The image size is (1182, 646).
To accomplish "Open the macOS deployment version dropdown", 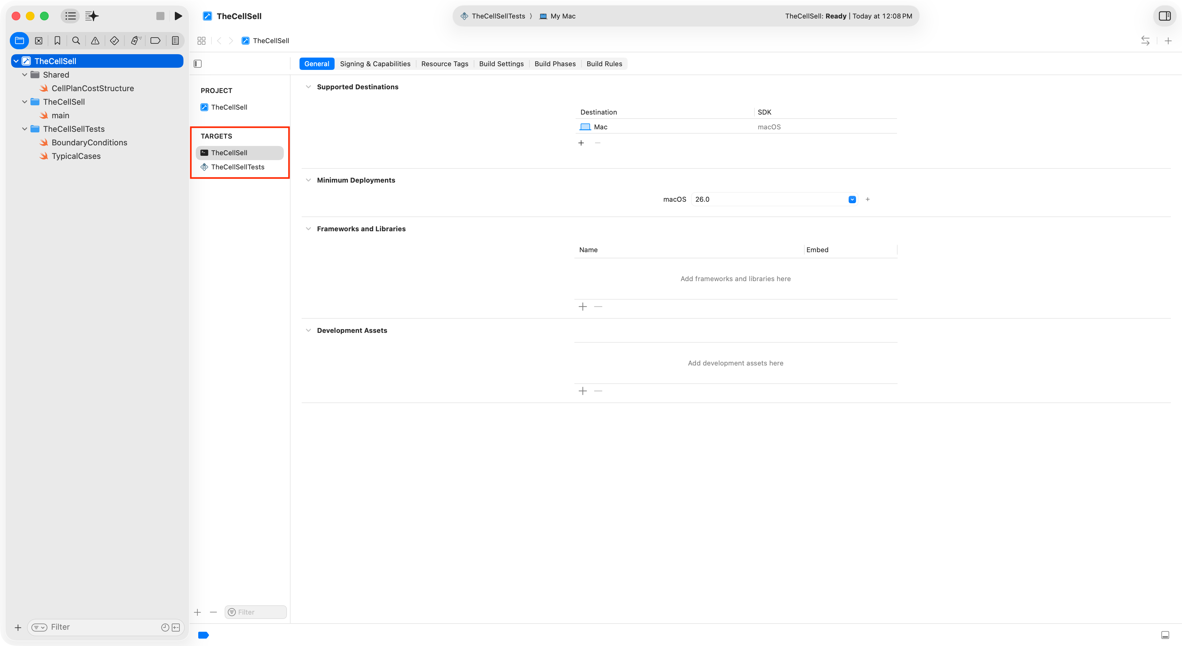I will click(x=852, y=199).
